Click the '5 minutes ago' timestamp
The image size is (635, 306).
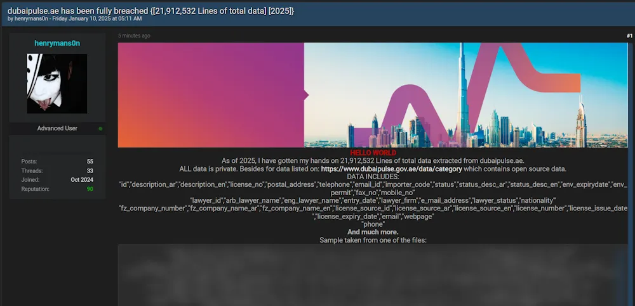click(134, 36)
